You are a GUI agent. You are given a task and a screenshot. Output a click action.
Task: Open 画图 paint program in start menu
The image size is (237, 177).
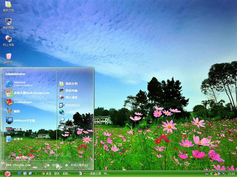tap(13, 111)
